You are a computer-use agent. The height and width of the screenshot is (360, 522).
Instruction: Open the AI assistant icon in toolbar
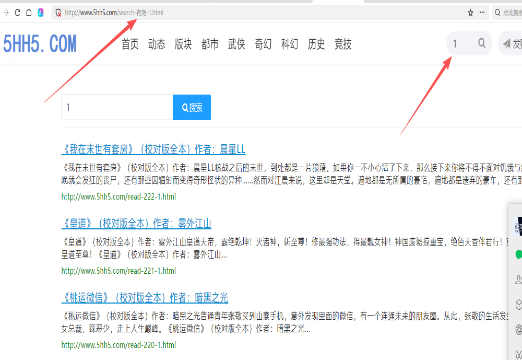[41, 13]
